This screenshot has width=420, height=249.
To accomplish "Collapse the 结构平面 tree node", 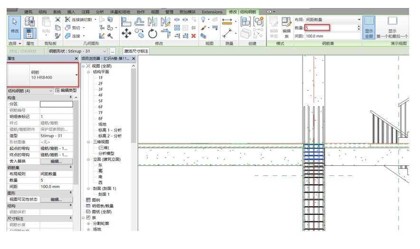I will tap(89, 72).
